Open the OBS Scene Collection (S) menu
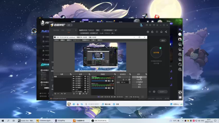Viewport: 219px width, 123px height. [x=86, y=40]
